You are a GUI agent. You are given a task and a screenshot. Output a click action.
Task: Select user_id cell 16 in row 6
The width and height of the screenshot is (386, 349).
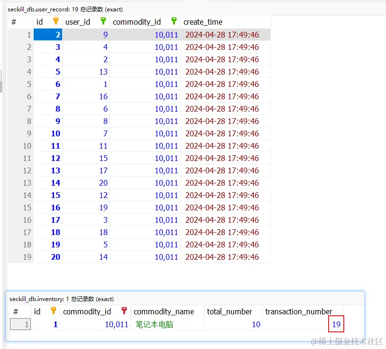tap(86, 96)
